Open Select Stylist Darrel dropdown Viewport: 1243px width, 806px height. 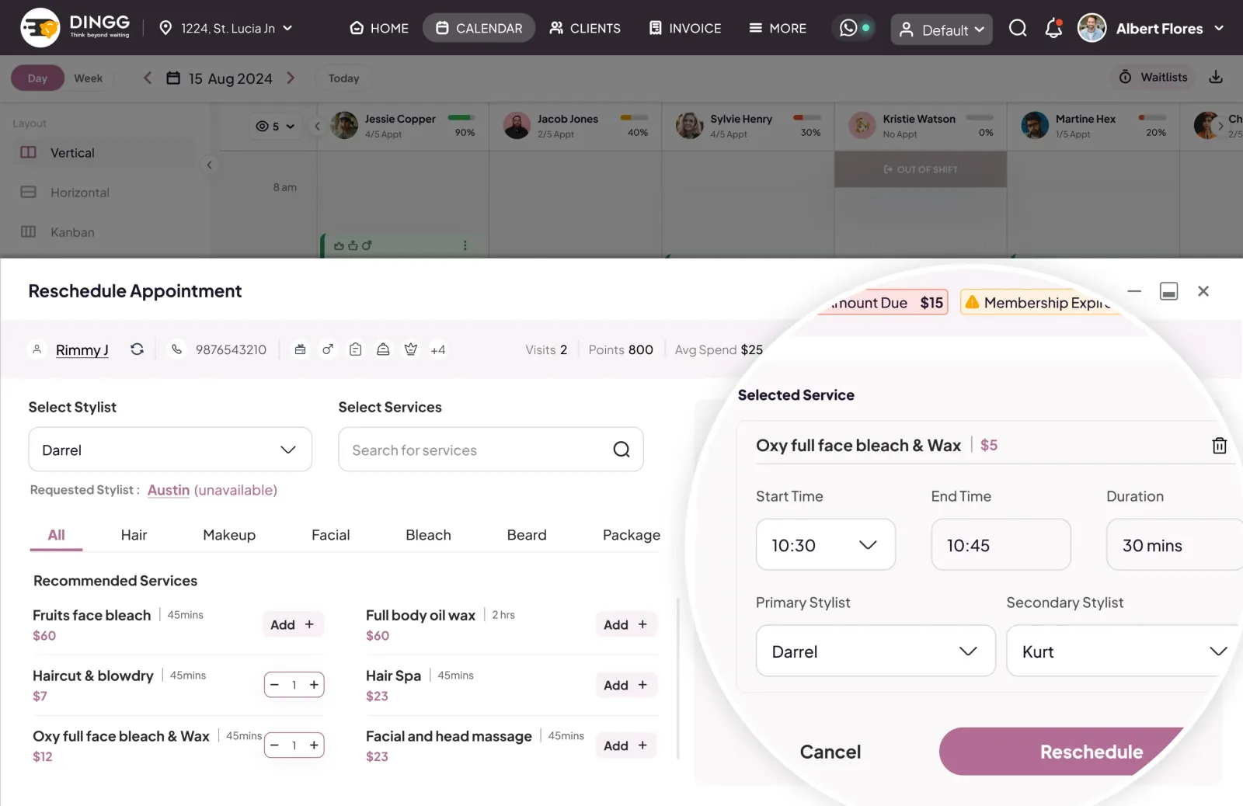(170, 450)
